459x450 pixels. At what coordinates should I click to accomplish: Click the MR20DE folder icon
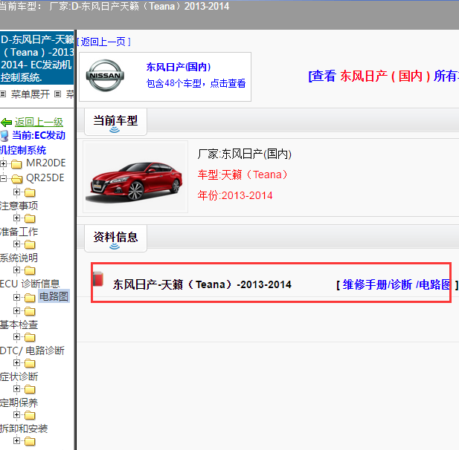(x=16, y=164)
